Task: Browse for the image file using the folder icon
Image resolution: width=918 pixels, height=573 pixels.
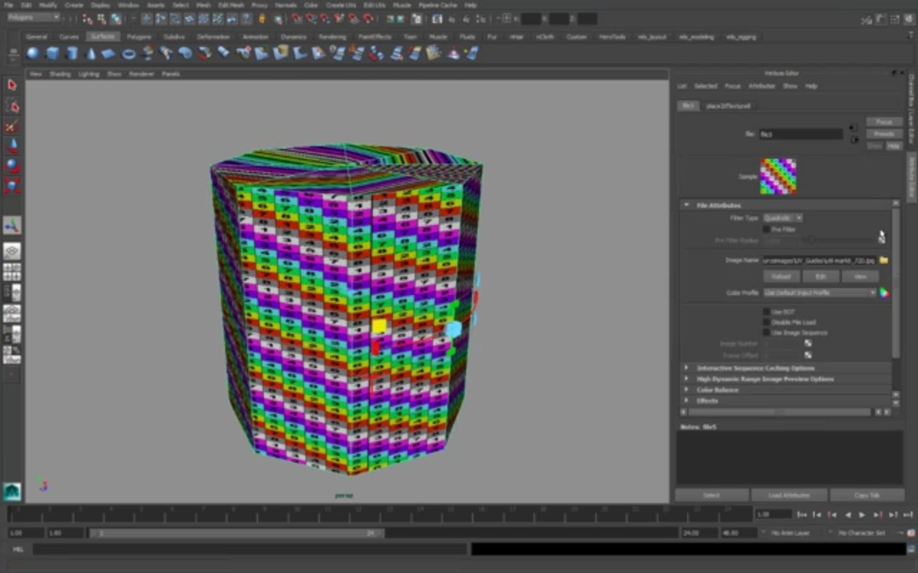Action: point(884,261)
